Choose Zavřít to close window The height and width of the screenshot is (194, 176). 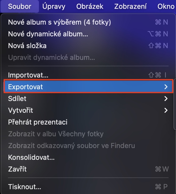coord(17,169)
